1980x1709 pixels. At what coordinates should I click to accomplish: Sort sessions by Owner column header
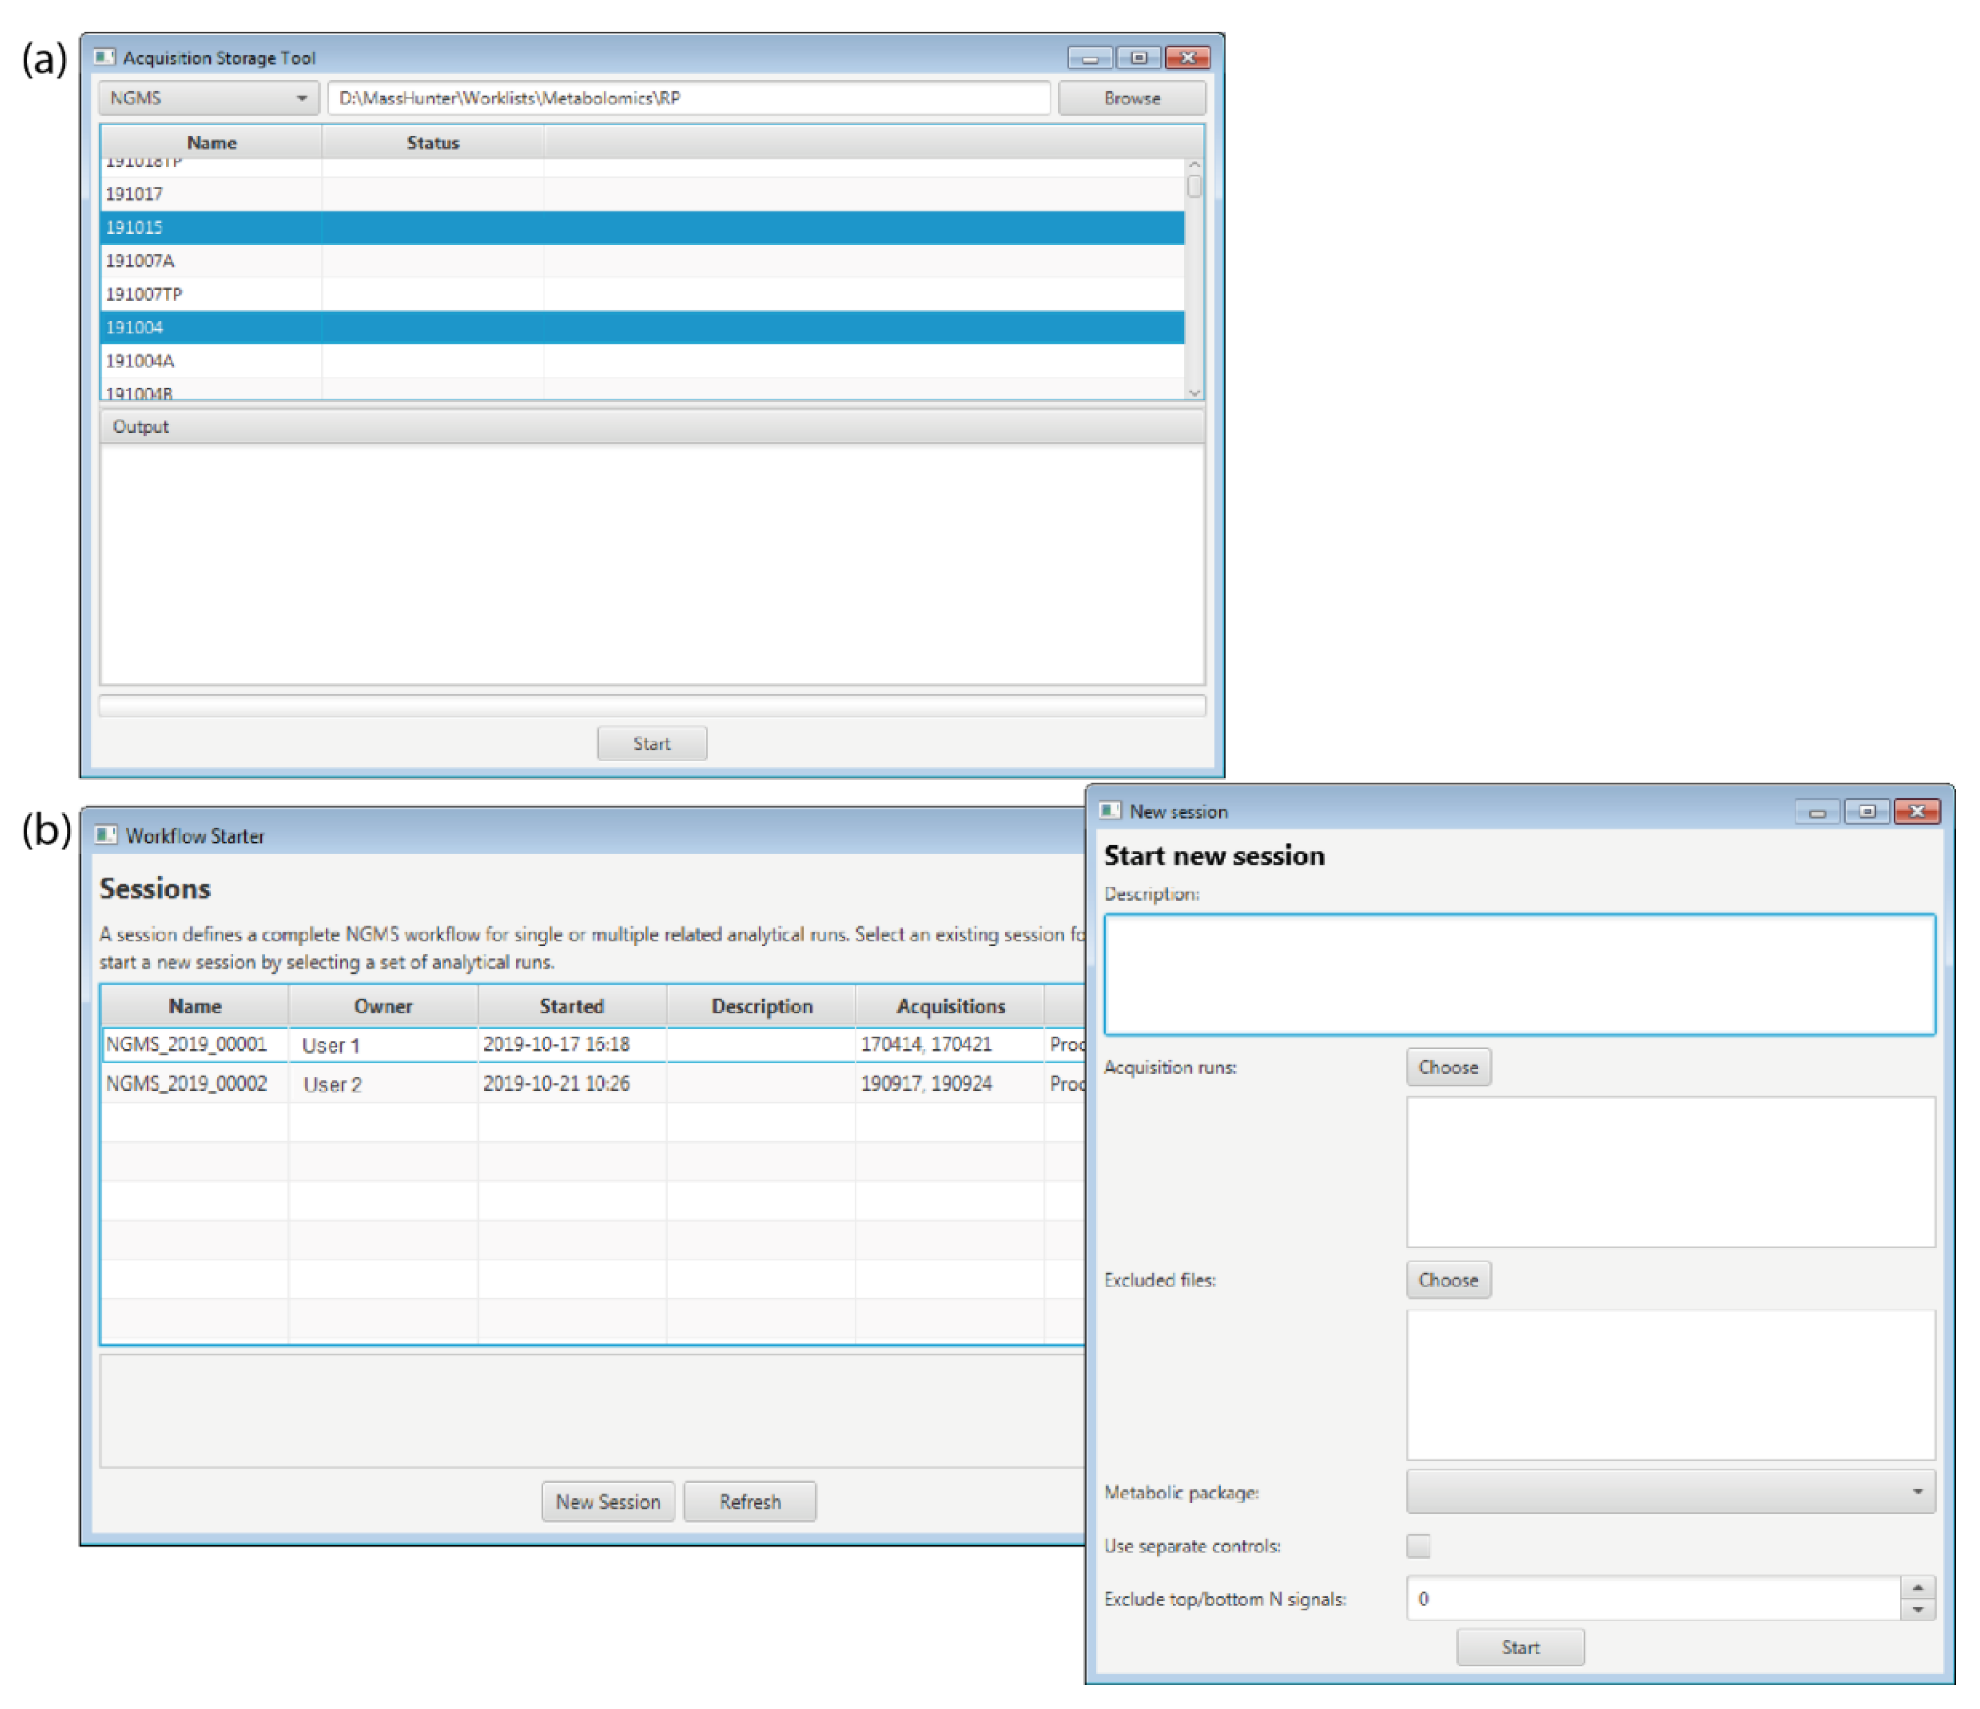tap(382, 1006)
